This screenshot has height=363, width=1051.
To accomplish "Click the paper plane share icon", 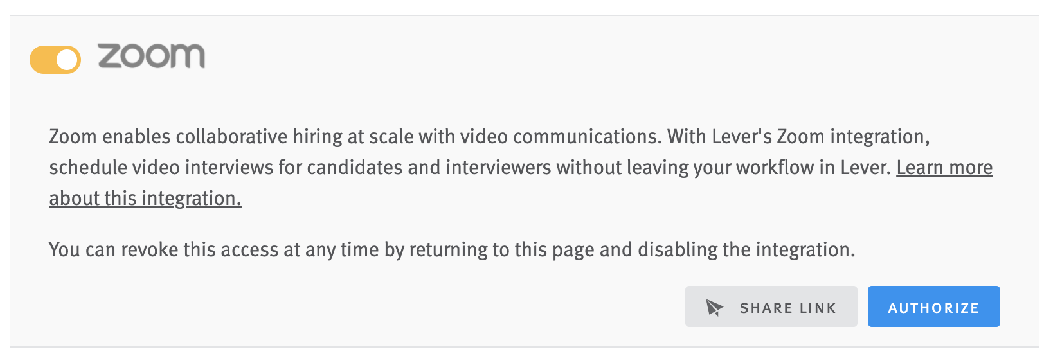I will click(714, 308).
